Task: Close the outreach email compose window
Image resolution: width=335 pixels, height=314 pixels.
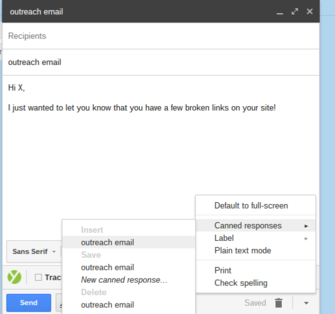Action: tap(309, 11)
